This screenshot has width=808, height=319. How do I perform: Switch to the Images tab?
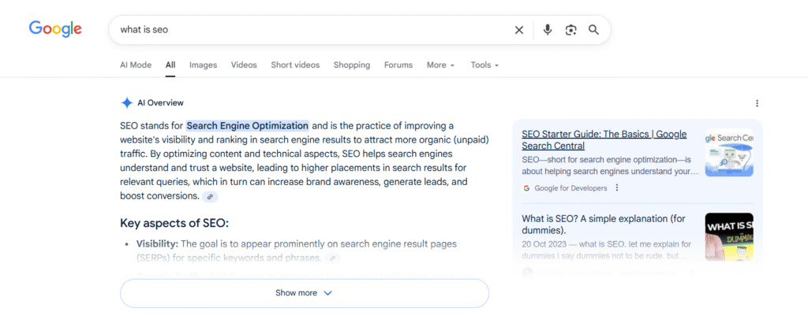(203, 65)
